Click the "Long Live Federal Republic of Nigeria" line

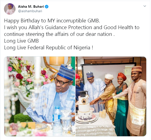[x=48, y=47]
